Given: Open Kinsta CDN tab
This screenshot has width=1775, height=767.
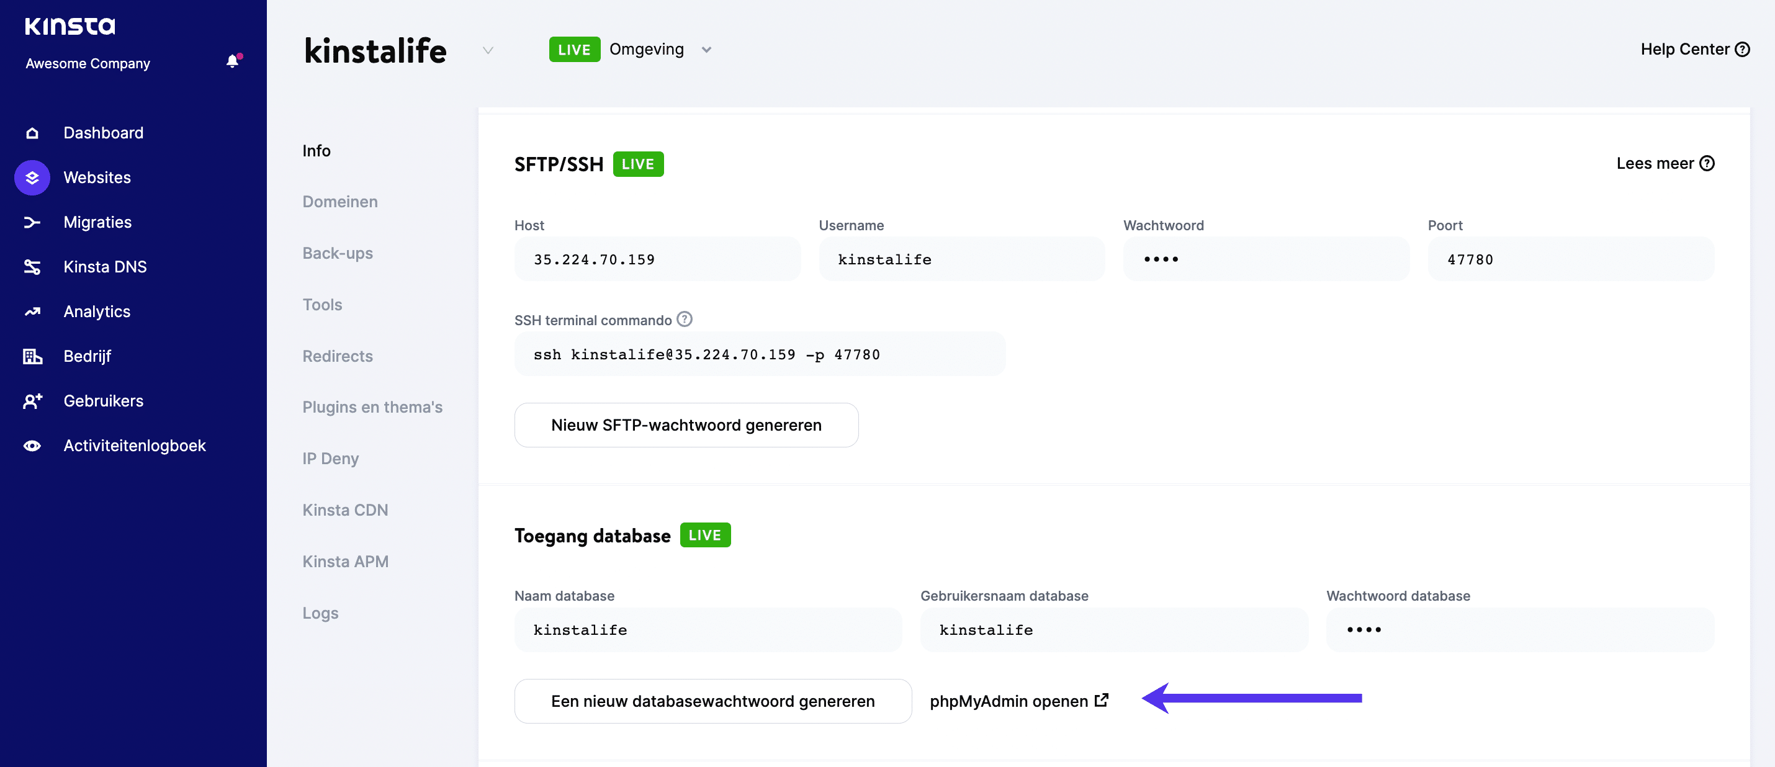Looking at the screenshot, I should point(345,510).
